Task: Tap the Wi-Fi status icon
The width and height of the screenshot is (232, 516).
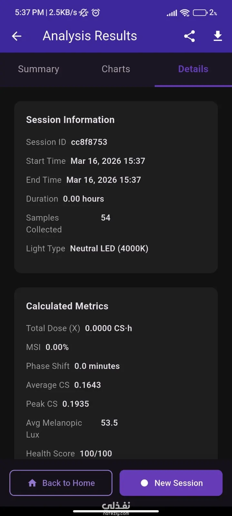Action: (185, 13)
